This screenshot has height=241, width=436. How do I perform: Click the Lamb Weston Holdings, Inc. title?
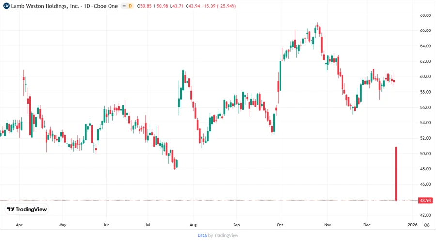point(45,6)
